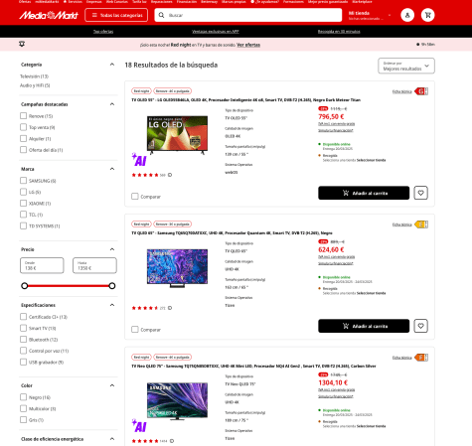
Task: Click the Desde minimum price field
Action: click(x=42, y=265)
